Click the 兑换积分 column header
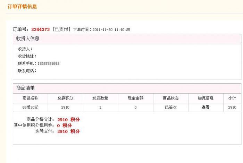The height and width of the screenshot is (163, 243). click(65, 98)
